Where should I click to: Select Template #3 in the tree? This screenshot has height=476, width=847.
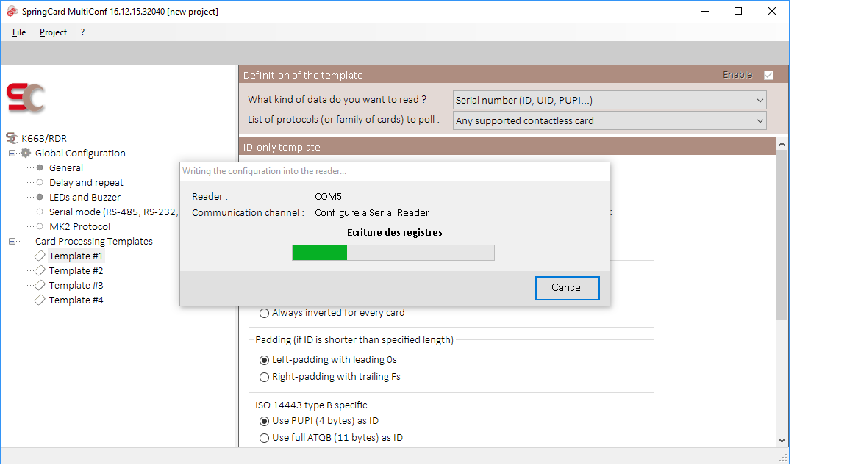click(x=76, y=285)
